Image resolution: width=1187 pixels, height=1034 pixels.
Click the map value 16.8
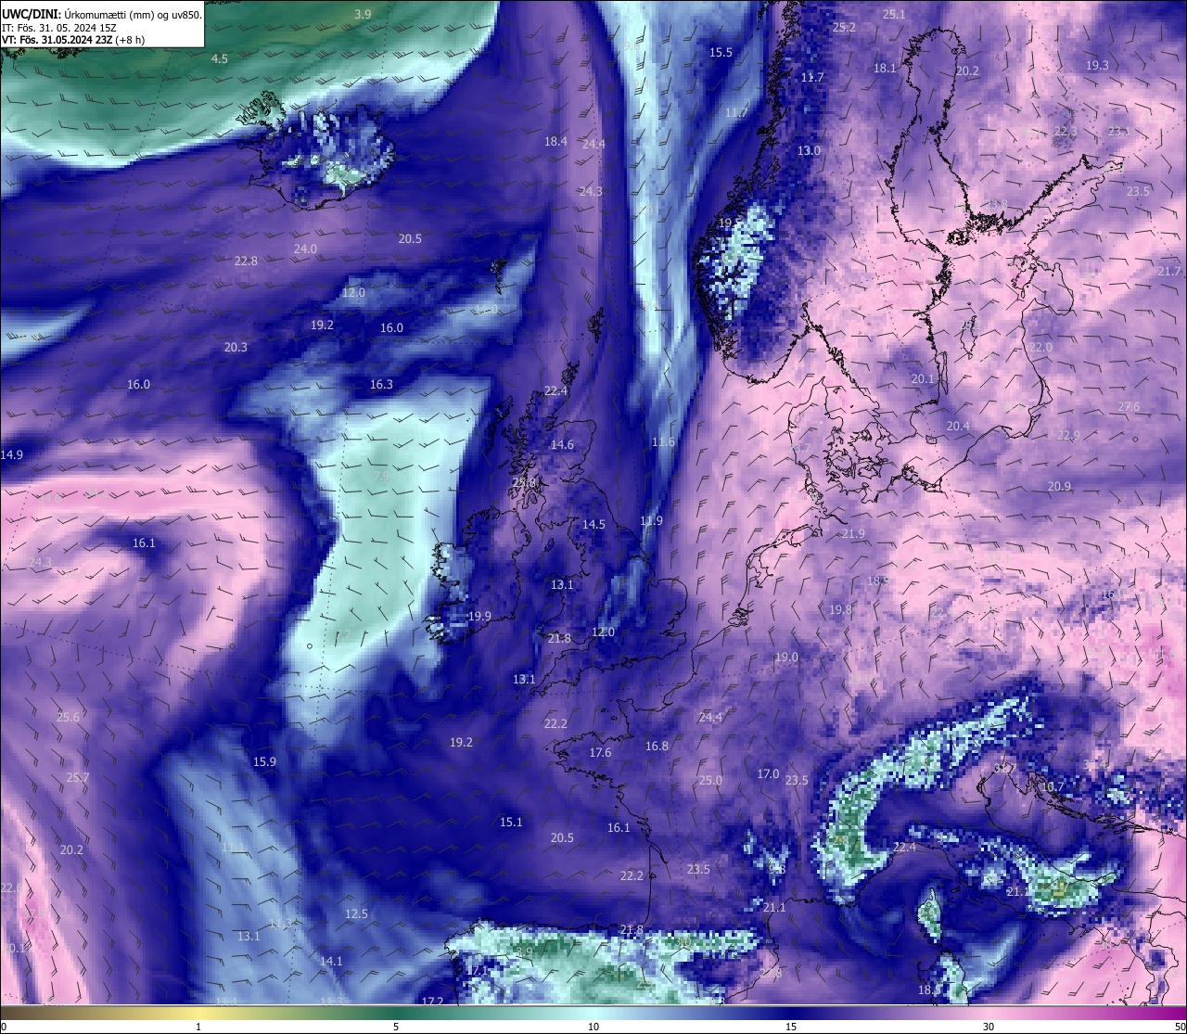(x=657, y=747)
